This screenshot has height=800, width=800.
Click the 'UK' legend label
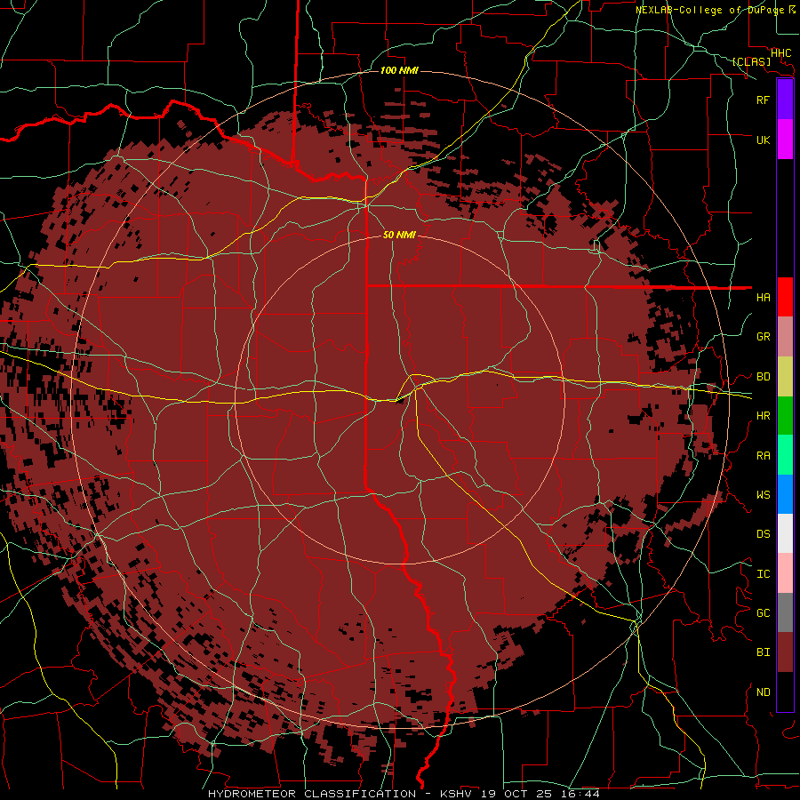point(763,140)
